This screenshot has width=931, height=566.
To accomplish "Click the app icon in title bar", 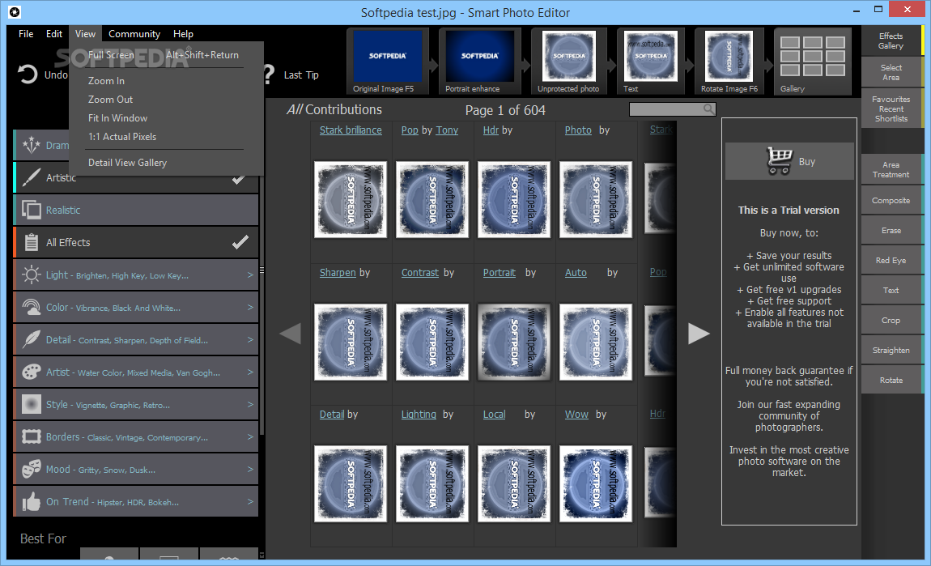I will point(15,12).
